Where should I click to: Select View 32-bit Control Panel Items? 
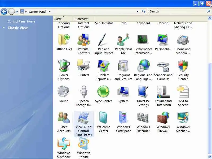[84, 124]
